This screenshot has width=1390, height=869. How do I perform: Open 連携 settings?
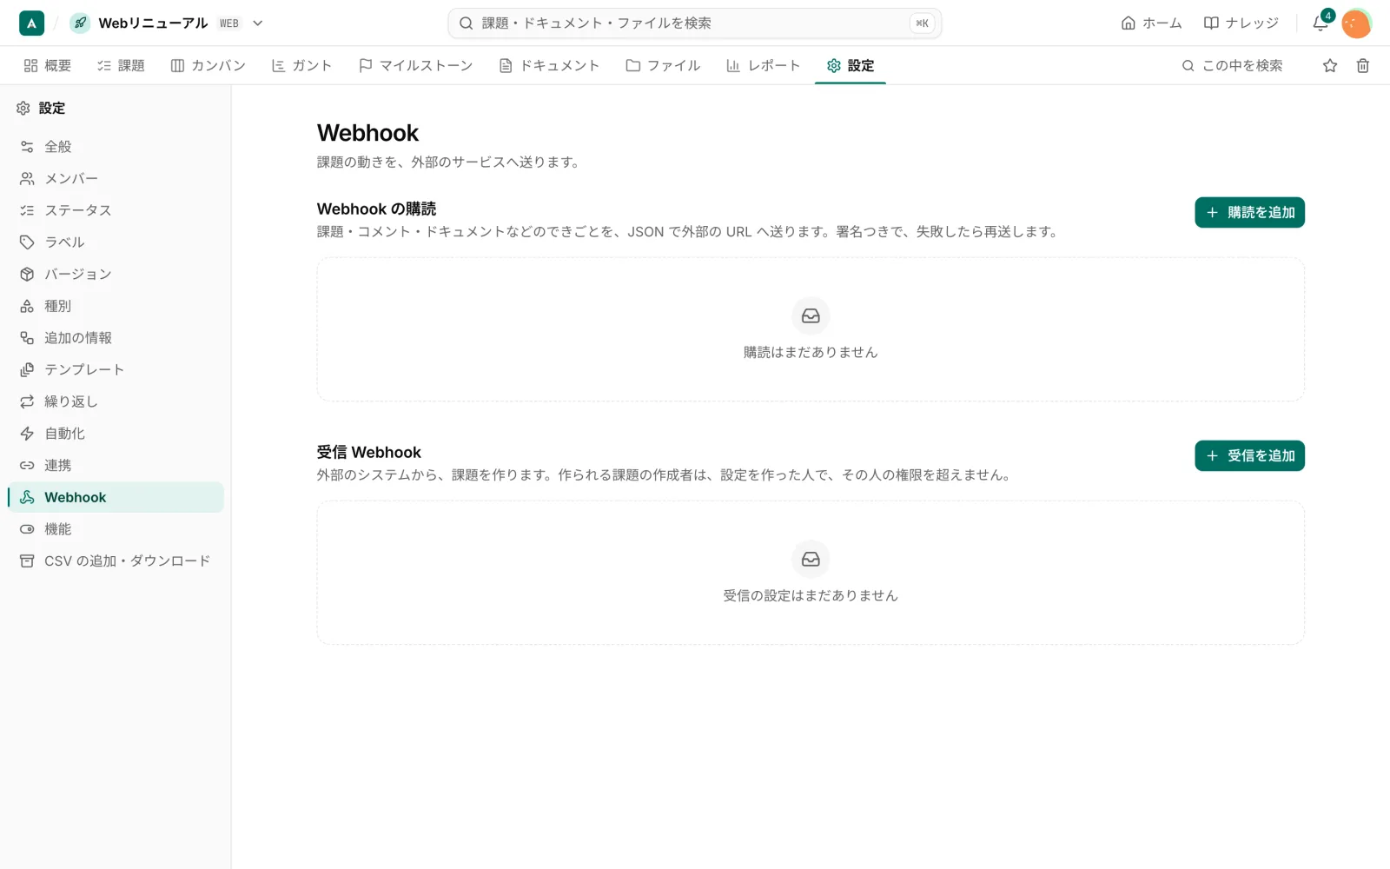tap(116, 465)
